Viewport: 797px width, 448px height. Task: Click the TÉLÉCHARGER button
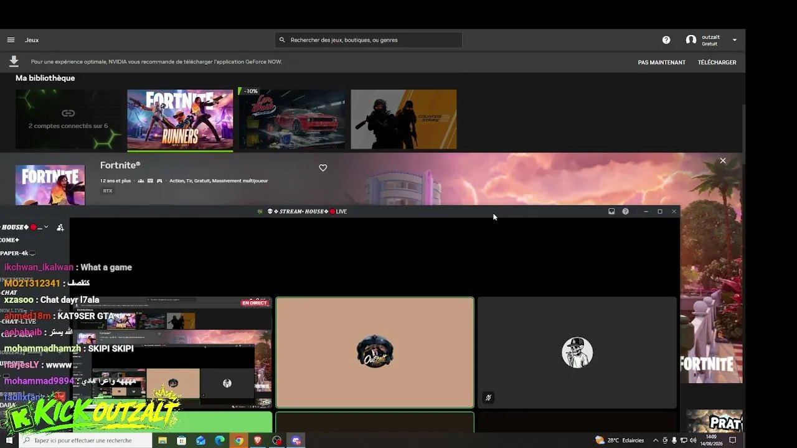click(717, 62)
